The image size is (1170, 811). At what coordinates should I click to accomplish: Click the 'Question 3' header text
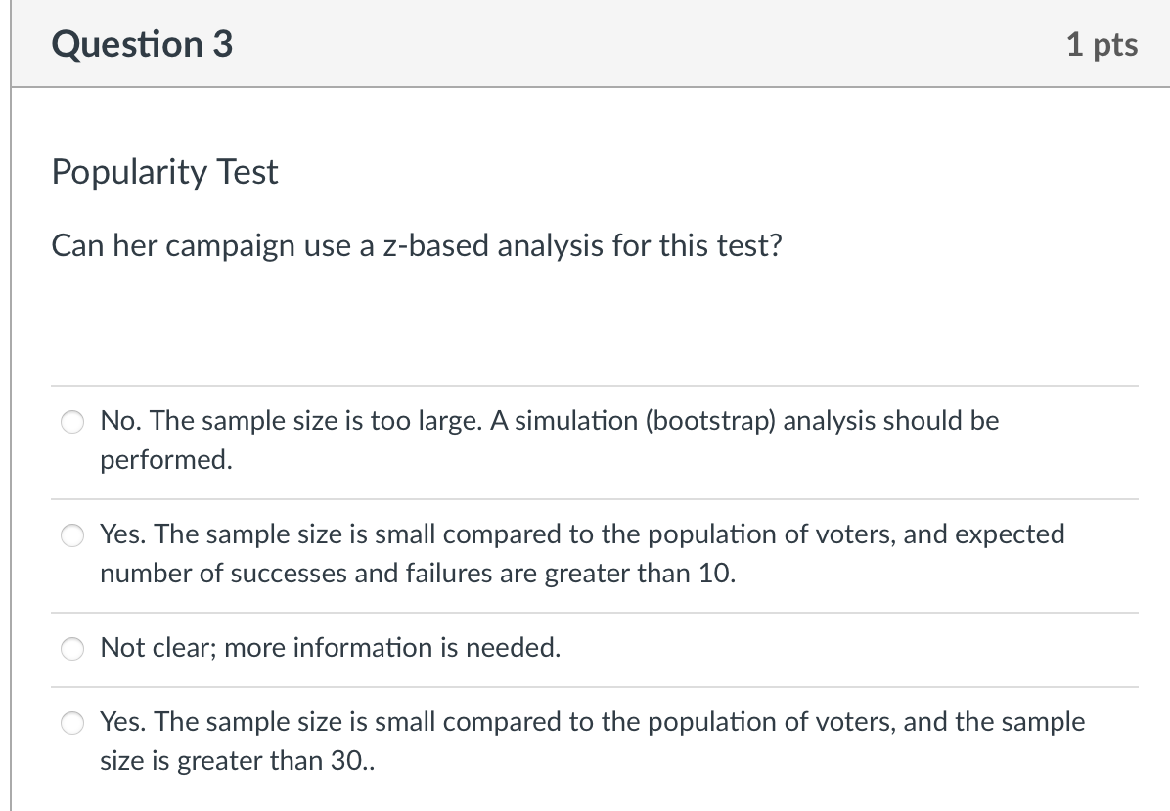(x=141, y=43)
